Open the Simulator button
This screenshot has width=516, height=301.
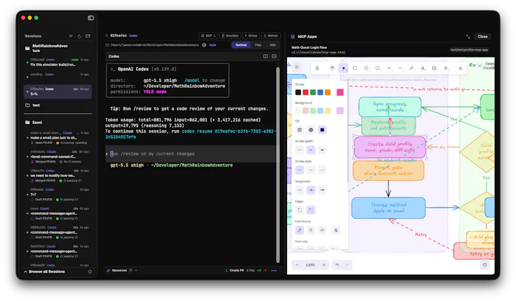(x=230, y=35)
